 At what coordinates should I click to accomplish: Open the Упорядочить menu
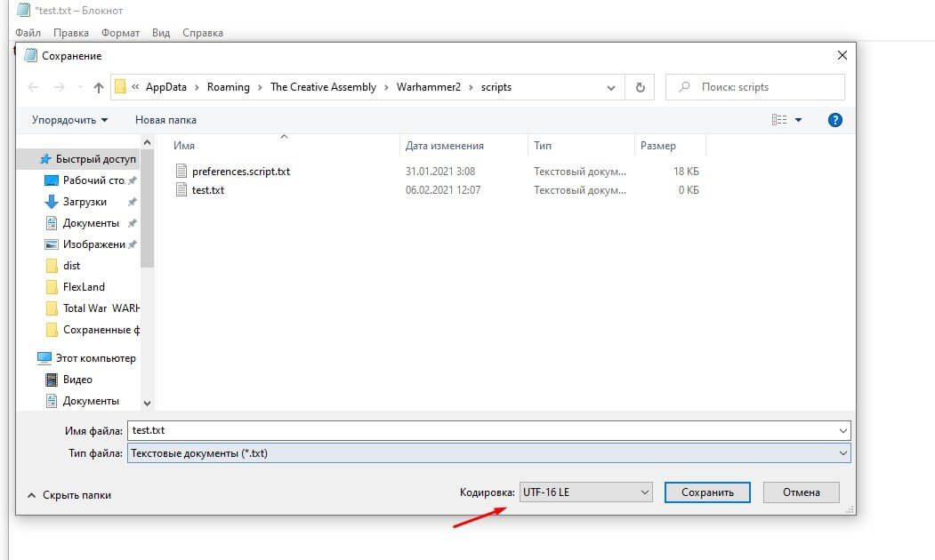pos(69,120)
